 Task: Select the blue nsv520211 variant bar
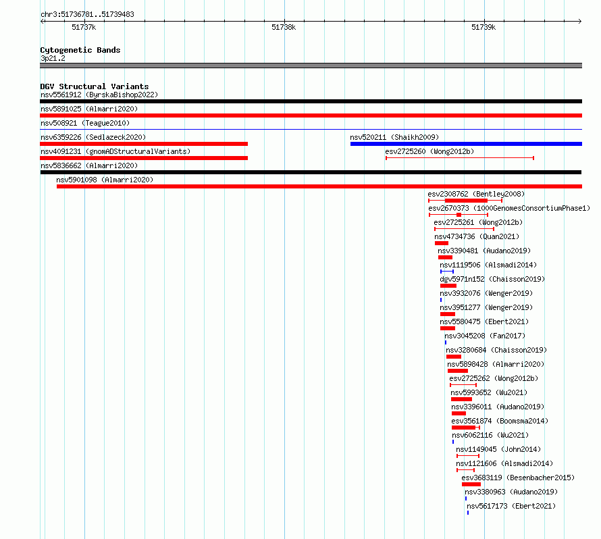(466, 144)
